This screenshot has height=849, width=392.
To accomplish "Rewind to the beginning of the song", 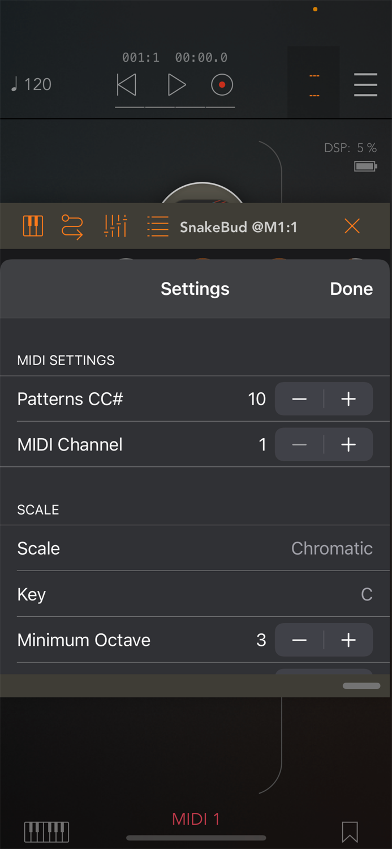I will 127,84.
